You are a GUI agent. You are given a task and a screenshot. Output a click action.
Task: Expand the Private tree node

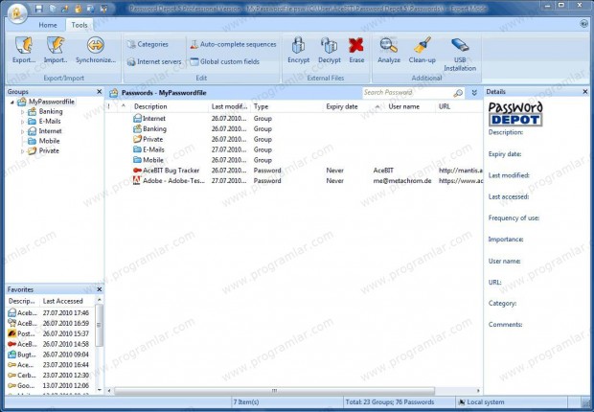coord(22,151)
